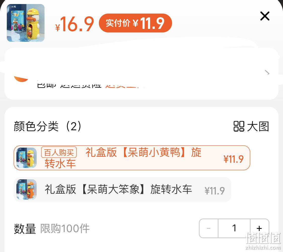Close the product options sheet

[x=265, y=16]
